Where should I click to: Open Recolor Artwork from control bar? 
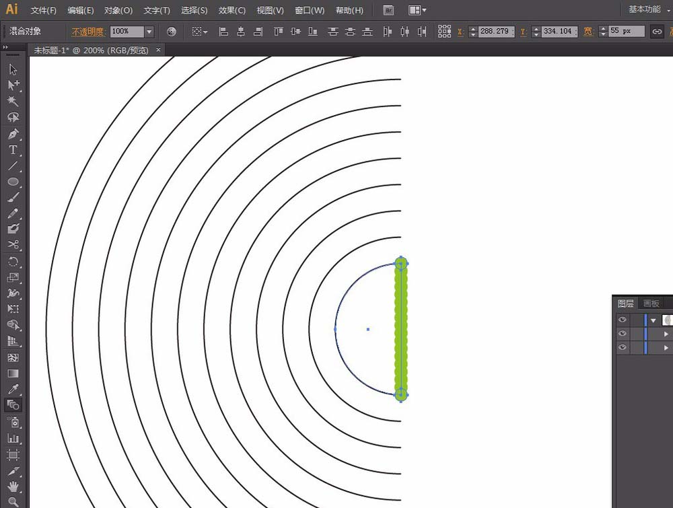point(171,32)
